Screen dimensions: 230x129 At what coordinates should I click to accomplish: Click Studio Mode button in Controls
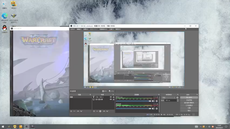click(x=189, y=105)
